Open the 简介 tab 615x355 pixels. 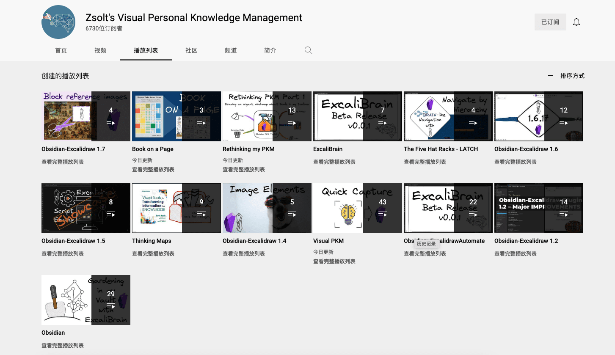270,50
